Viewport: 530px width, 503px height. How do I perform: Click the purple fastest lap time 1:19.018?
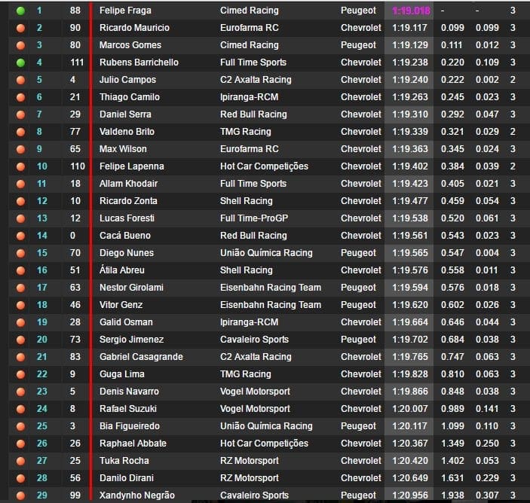411,11
